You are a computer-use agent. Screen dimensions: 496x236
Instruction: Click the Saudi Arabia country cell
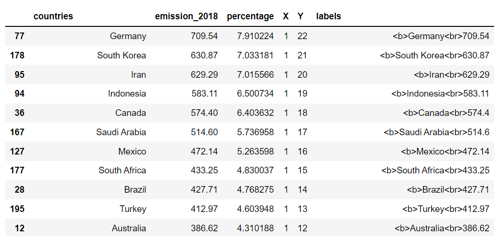click(x=121, y=132)
